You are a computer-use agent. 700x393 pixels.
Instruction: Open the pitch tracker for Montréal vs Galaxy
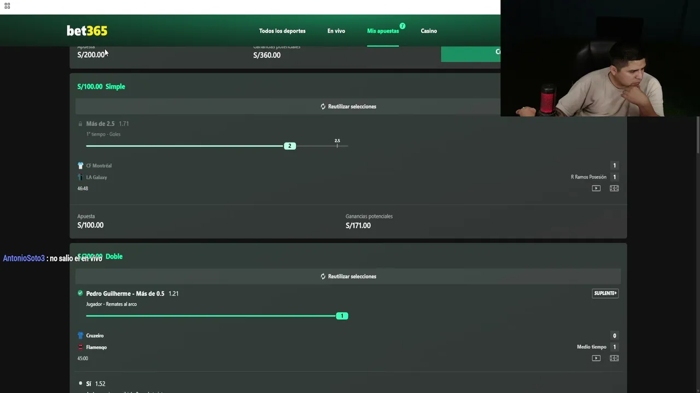[x=614, y=188]
